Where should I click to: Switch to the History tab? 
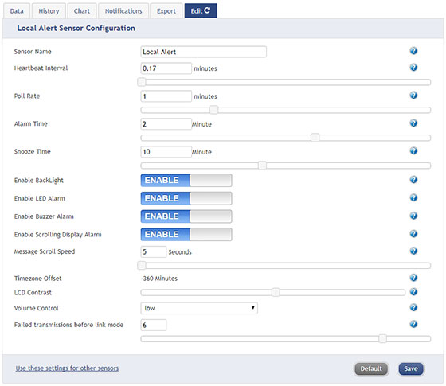point(49,11)
